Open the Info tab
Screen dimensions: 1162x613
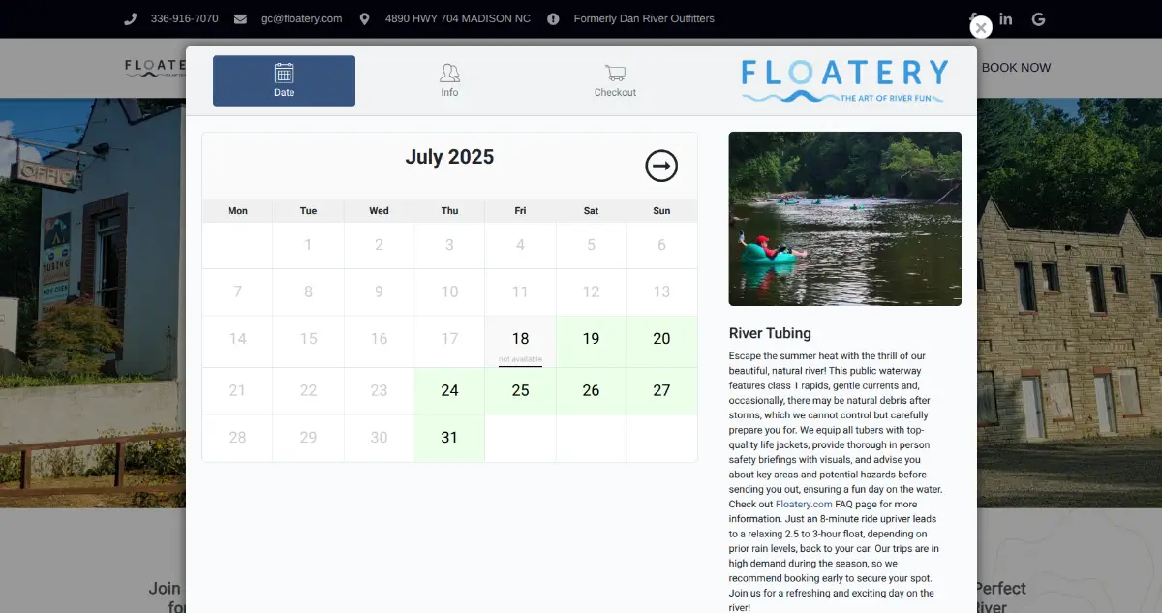pyautogui.click(x=449, y=80)
